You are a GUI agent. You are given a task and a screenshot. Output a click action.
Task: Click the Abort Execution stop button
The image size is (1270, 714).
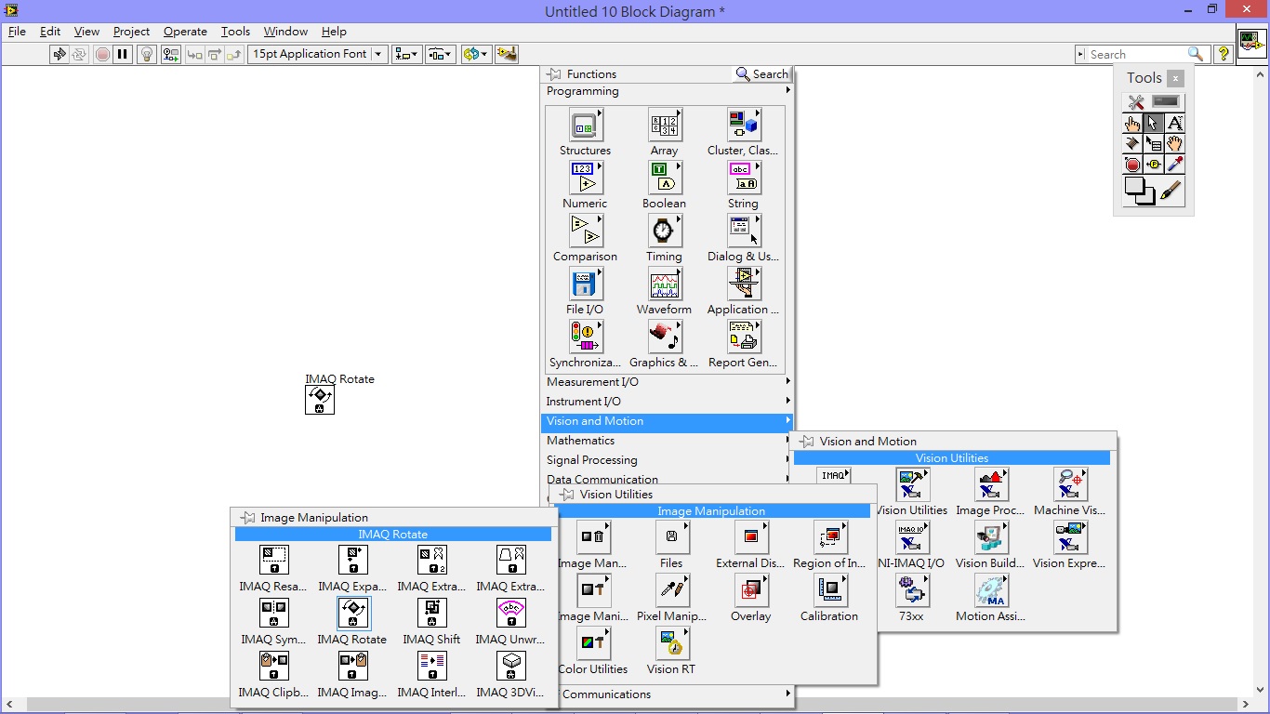pos(102,54)
